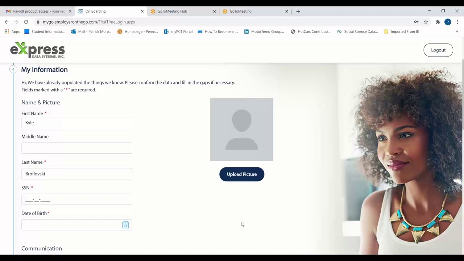This screenshot has width=464, height=261.
Task: Click the Communication section heading
Action: [42, 248]
